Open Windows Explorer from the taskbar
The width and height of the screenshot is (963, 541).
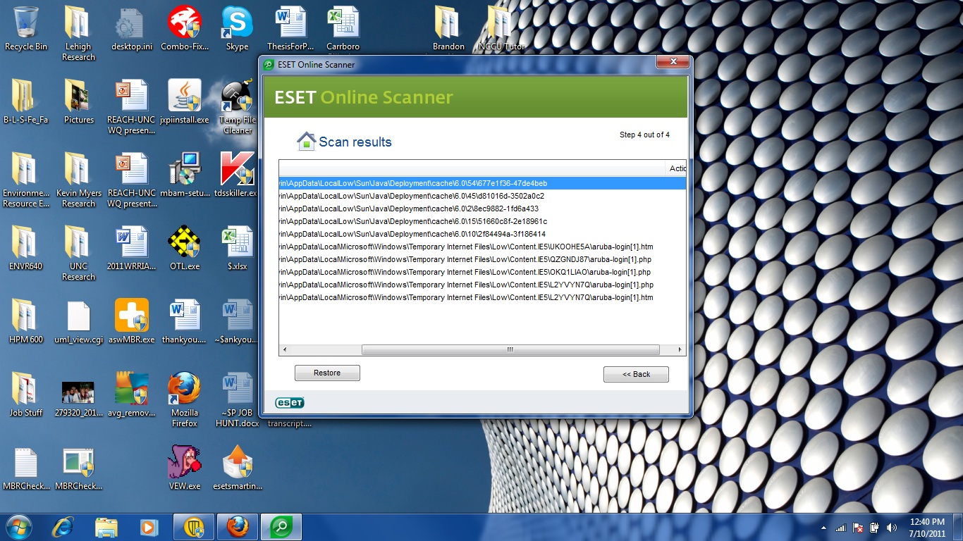(x=106, y=527)
